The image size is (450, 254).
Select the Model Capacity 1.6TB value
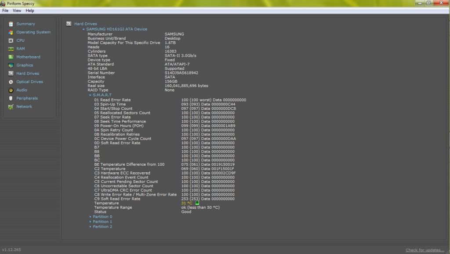pos(170,43)
